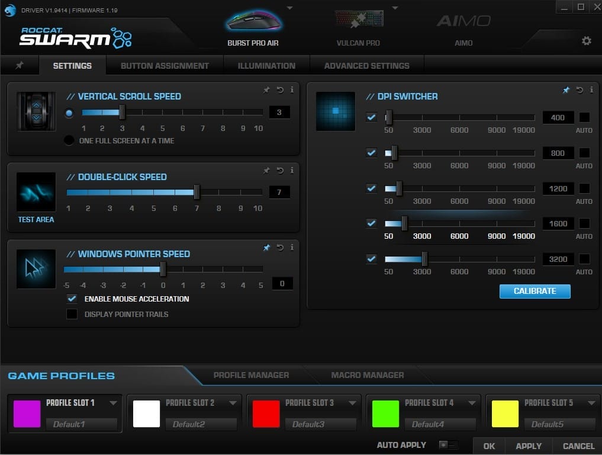Viewport: 602px width, 455px height.
Task: Select One Full Screen At A Time
Action: tap(69, 140)
